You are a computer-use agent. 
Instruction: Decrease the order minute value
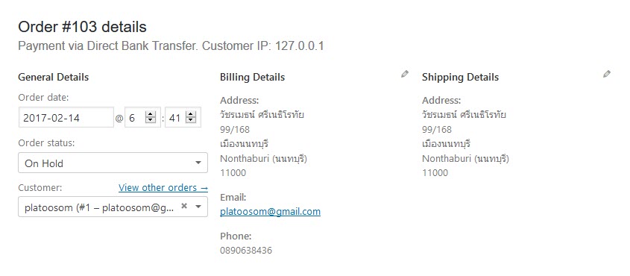pos(191,120)
